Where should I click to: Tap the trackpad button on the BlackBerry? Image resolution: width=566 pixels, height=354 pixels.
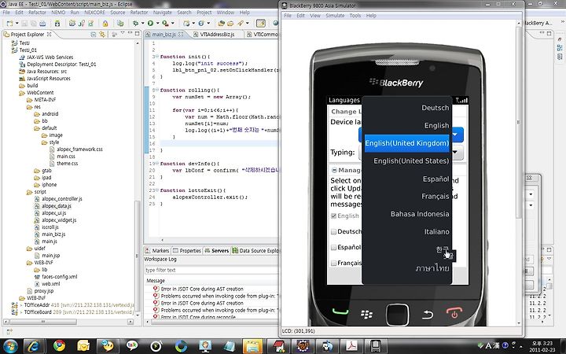tap(397, 315)
